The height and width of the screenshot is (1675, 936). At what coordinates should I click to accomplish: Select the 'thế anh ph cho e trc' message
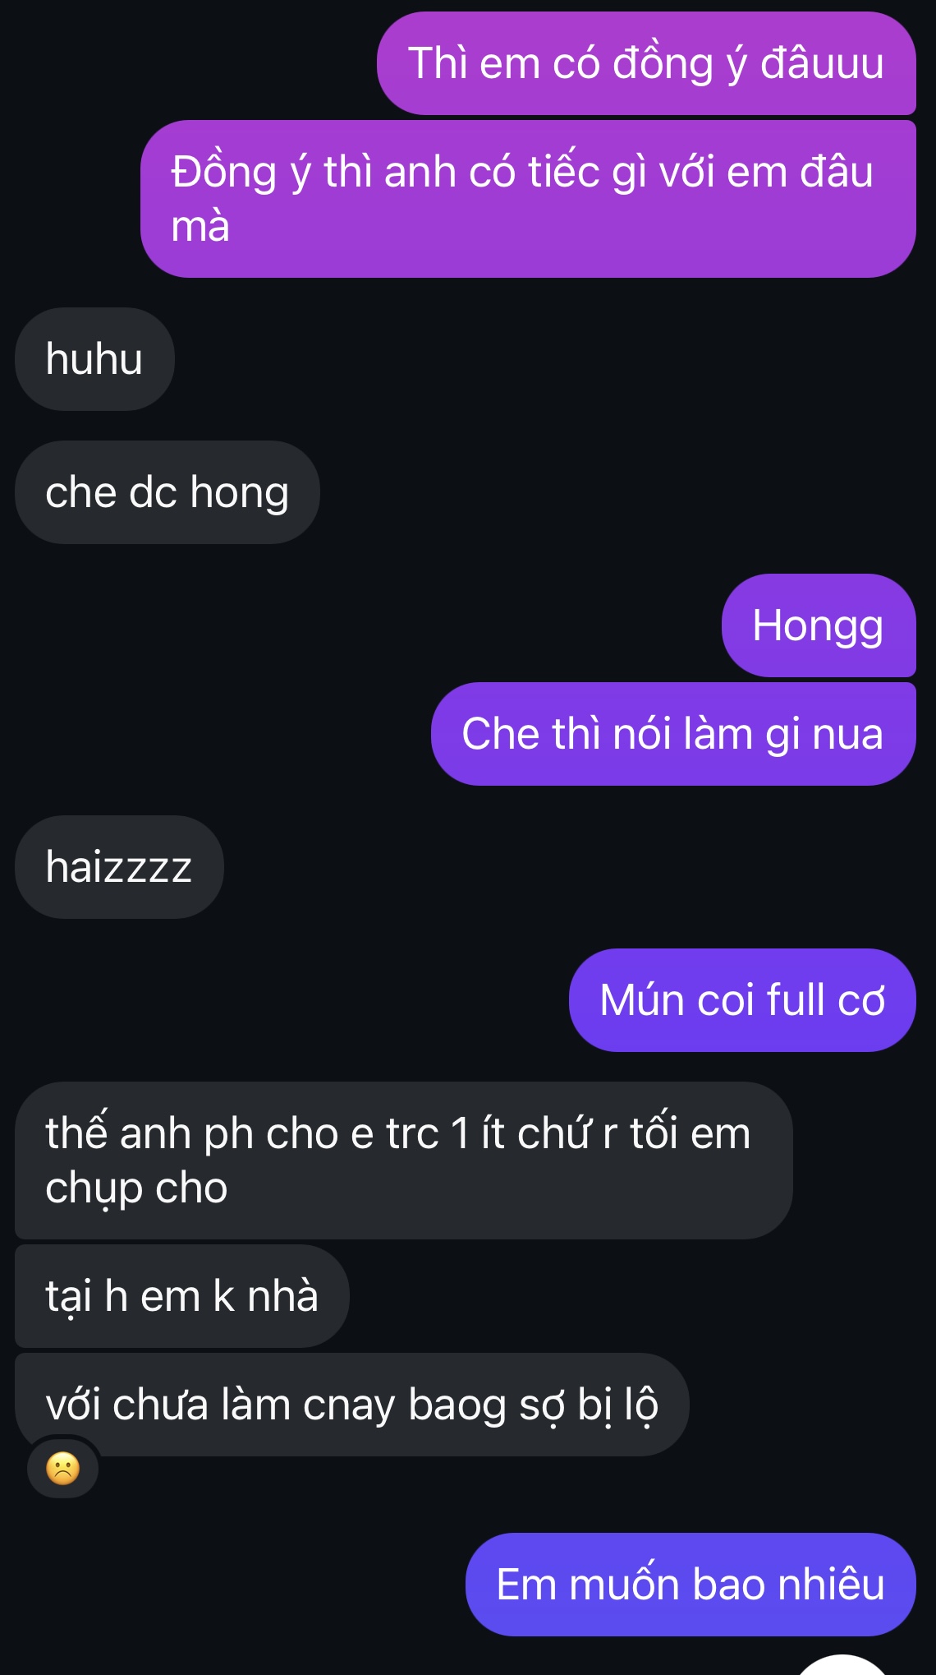[x=404, y=1161]
